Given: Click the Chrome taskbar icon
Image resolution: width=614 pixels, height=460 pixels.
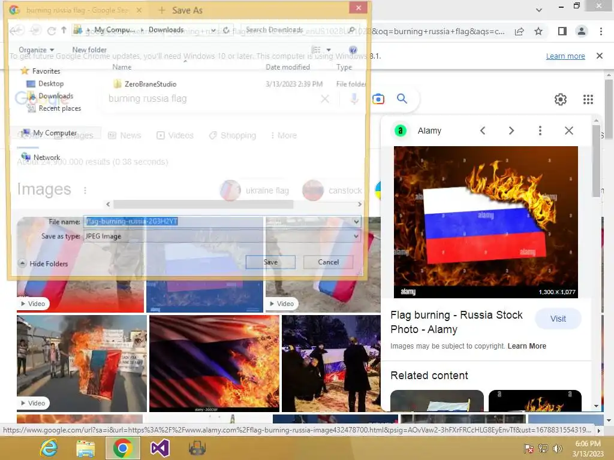Looking at the screenshot, I should click(x=122, y=448).
